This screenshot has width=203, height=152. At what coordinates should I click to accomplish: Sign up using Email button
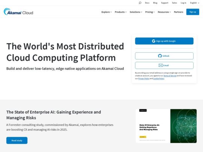[x=164, y=65]
